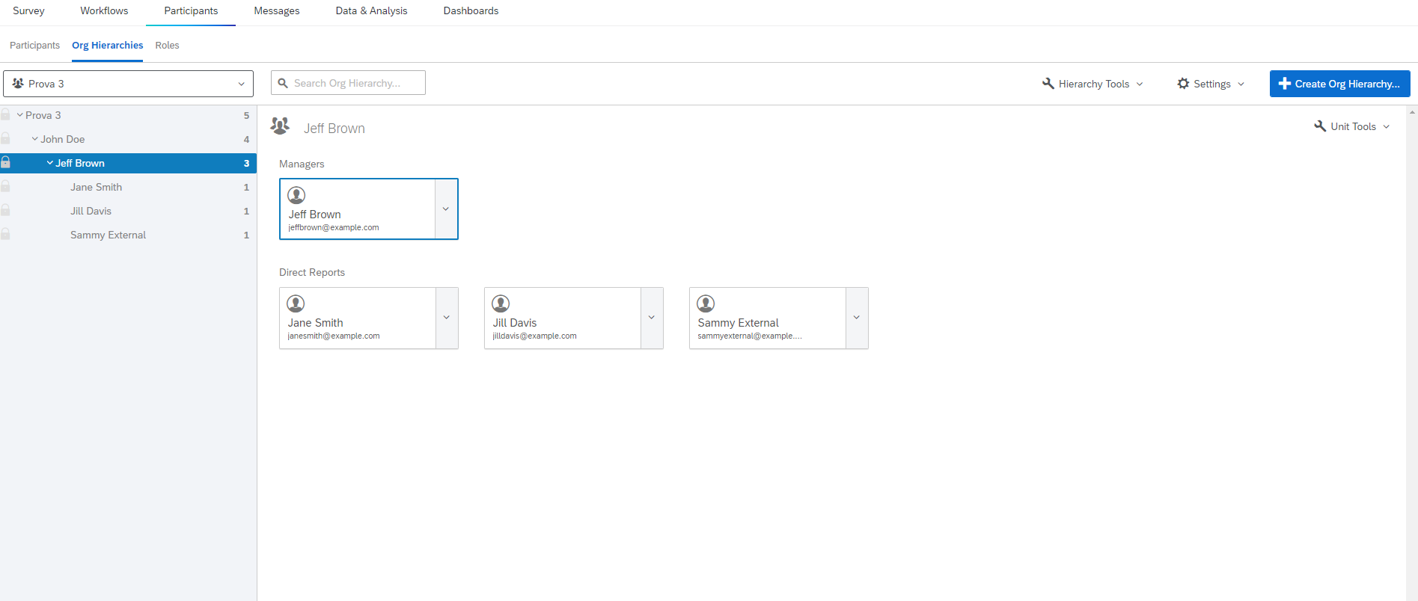The width and height of the screenshot is (1418, 601).
Task: Click the lock icon beside Prova 3 row
Action: click(5, 115)
